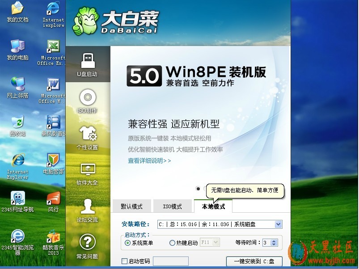Viewport: 359px width, 269px height.
Task: Select 热键启动 radio button
Action: point(172,243)
